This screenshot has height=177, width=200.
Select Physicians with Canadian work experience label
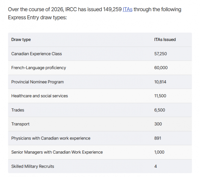51,138
